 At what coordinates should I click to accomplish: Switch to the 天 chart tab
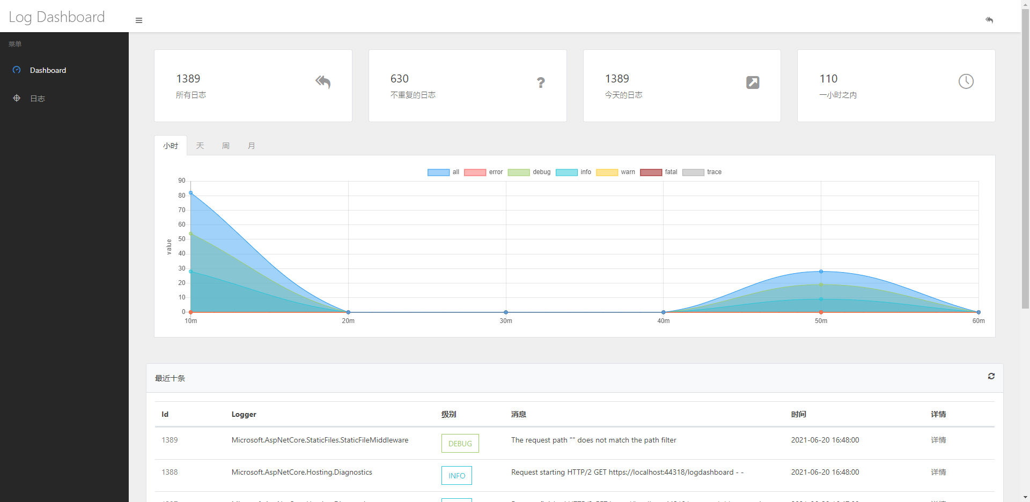(200, 145)
